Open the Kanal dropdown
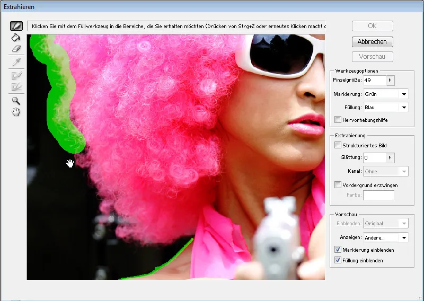Image resolution: width=424 pixels, height=301 pixels. (x=385, y=172)
